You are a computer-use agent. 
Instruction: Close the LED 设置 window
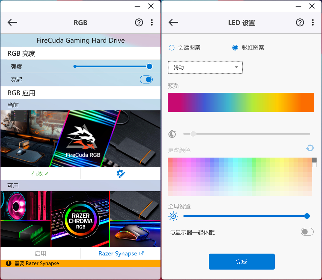coord(312,6)
